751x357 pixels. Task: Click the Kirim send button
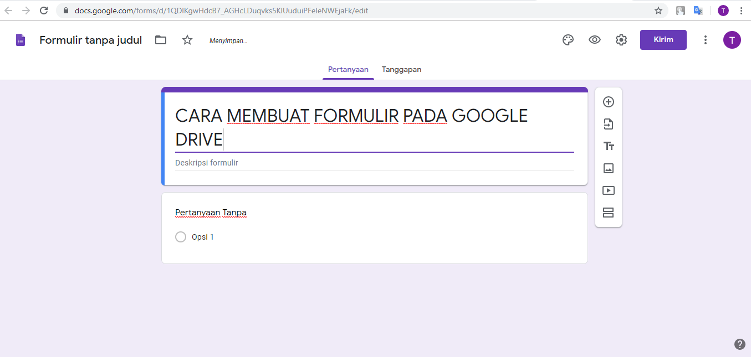point(663,40)
